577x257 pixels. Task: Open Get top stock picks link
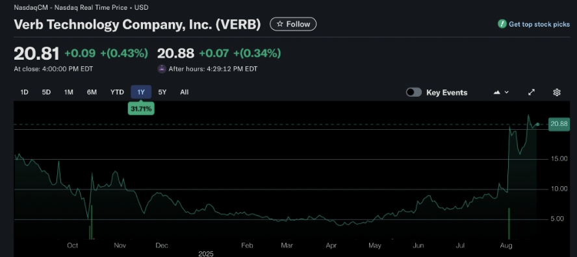[x=539, y=24]
